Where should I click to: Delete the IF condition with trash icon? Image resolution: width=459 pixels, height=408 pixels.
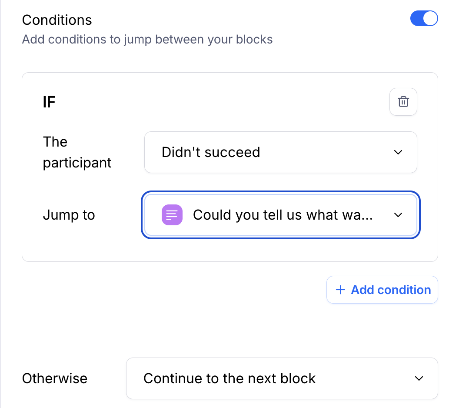403,102
